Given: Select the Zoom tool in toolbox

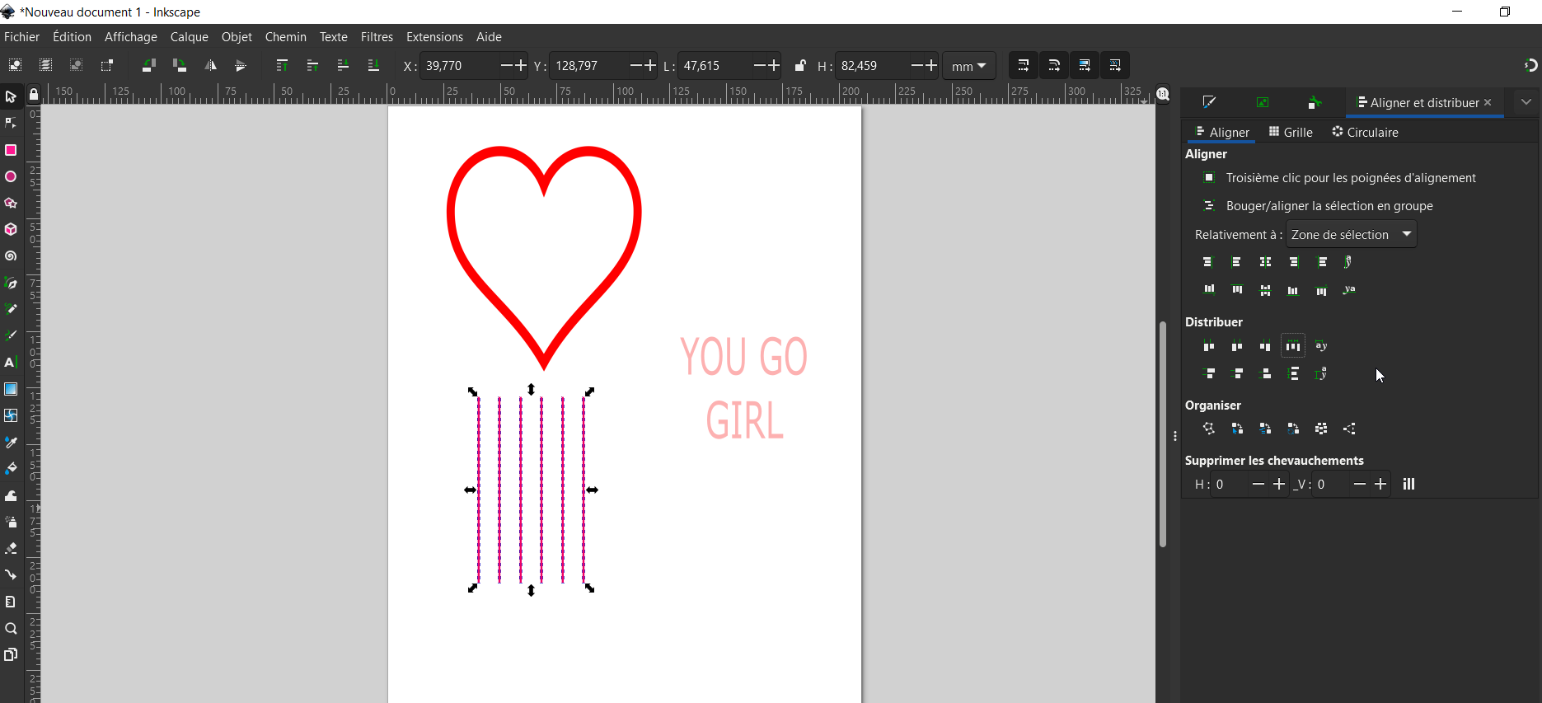Looking at the screenshot, I should pos(11,628).
